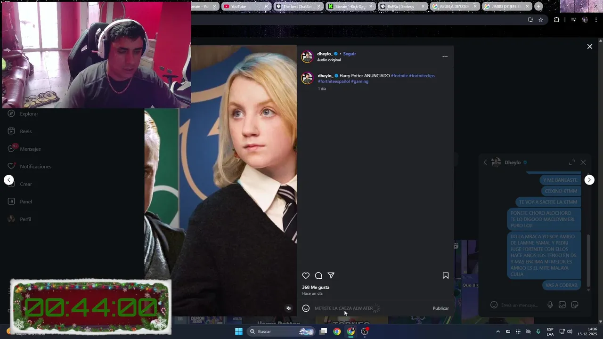Open the sticker picker in the chat
This screenshot has width=603, height=339.
[575, 305]
